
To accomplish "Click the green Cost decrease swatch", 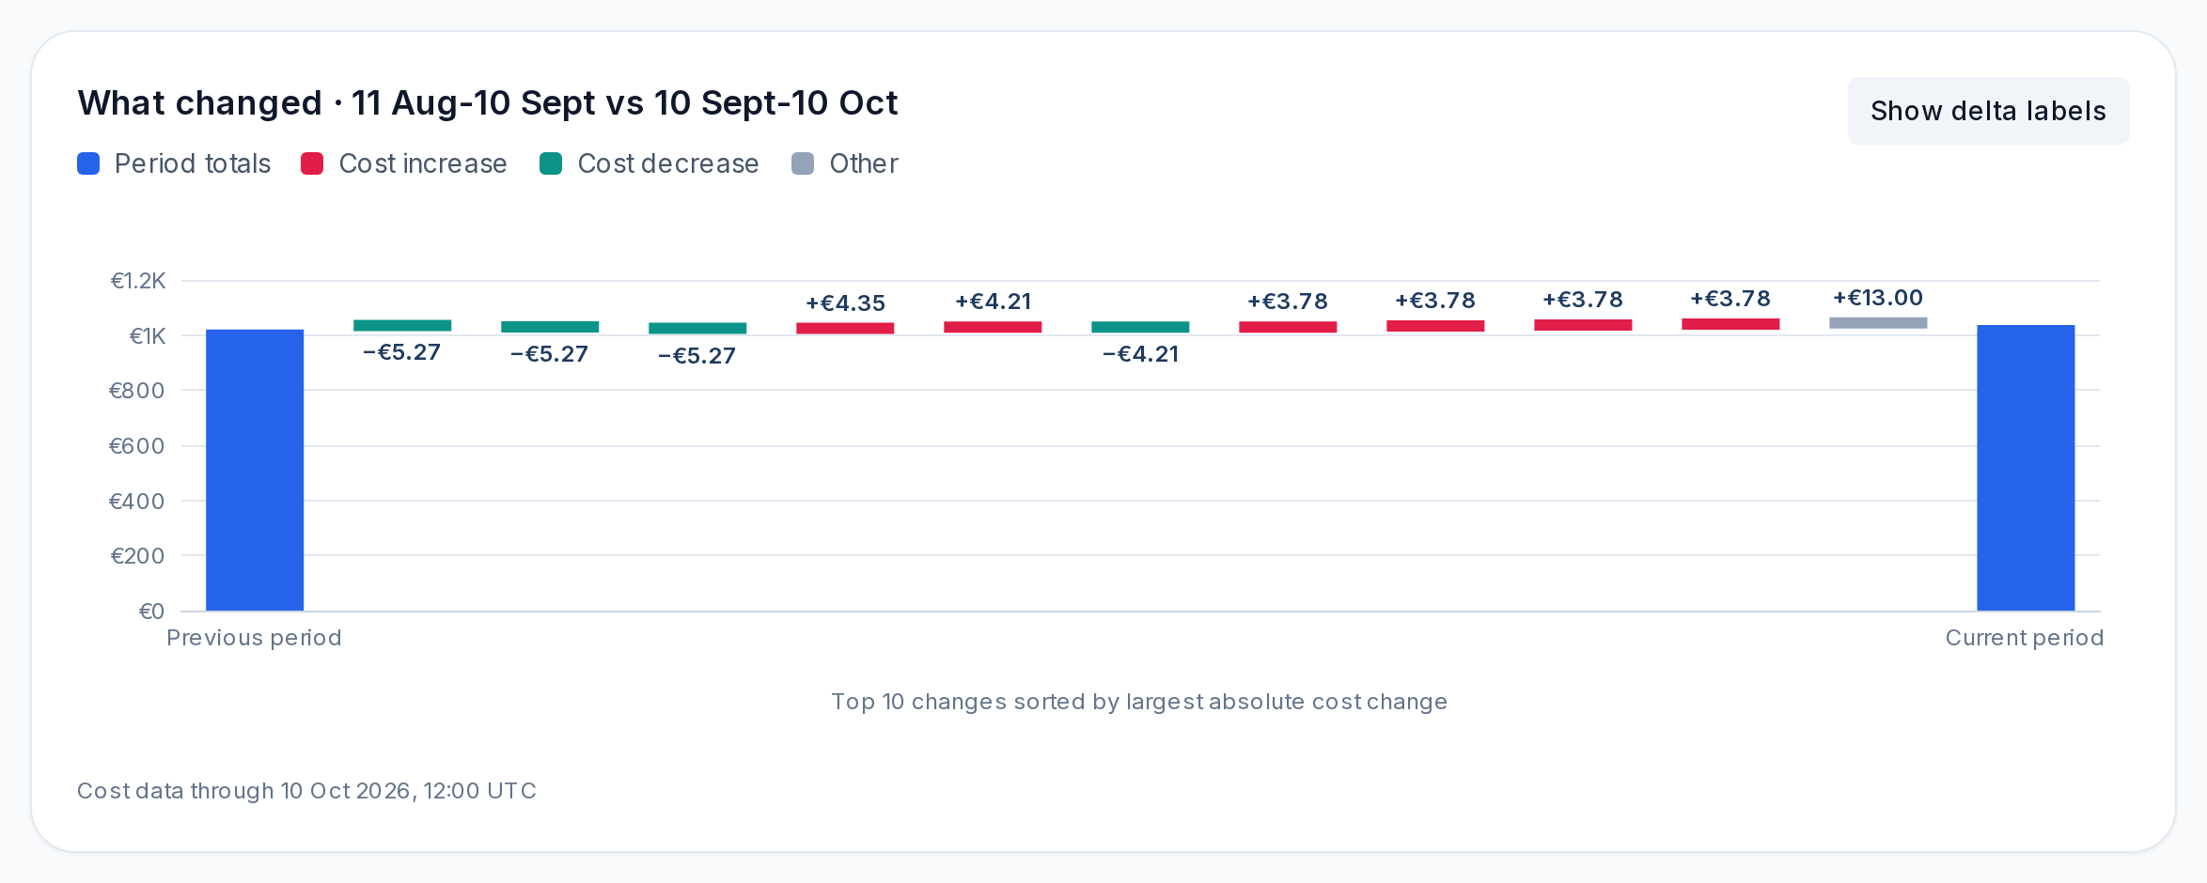I will coord(551,163).
